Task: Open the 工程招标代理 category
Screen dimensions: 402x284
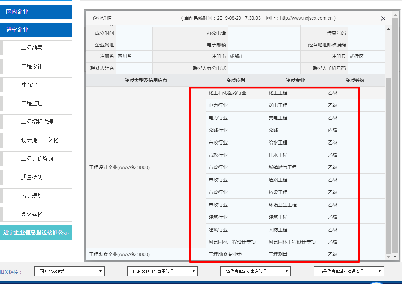Action: click(36, 122)
